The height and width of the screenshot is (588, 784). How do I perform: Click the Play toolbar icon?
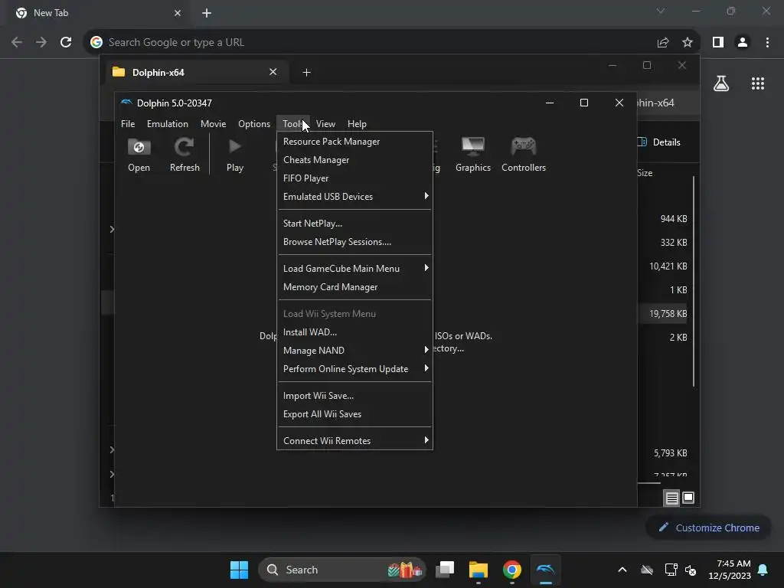click(234, 155)
